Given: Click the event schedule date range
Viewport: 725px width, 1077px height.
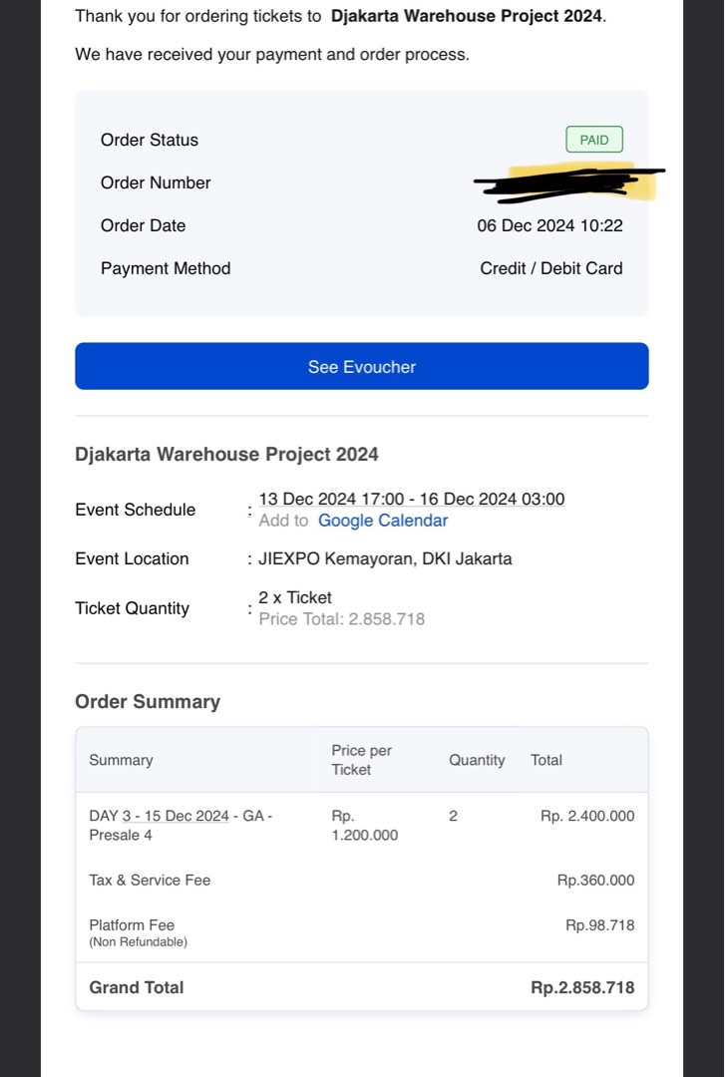Looking at the screenshot, I should click(411, 499).
